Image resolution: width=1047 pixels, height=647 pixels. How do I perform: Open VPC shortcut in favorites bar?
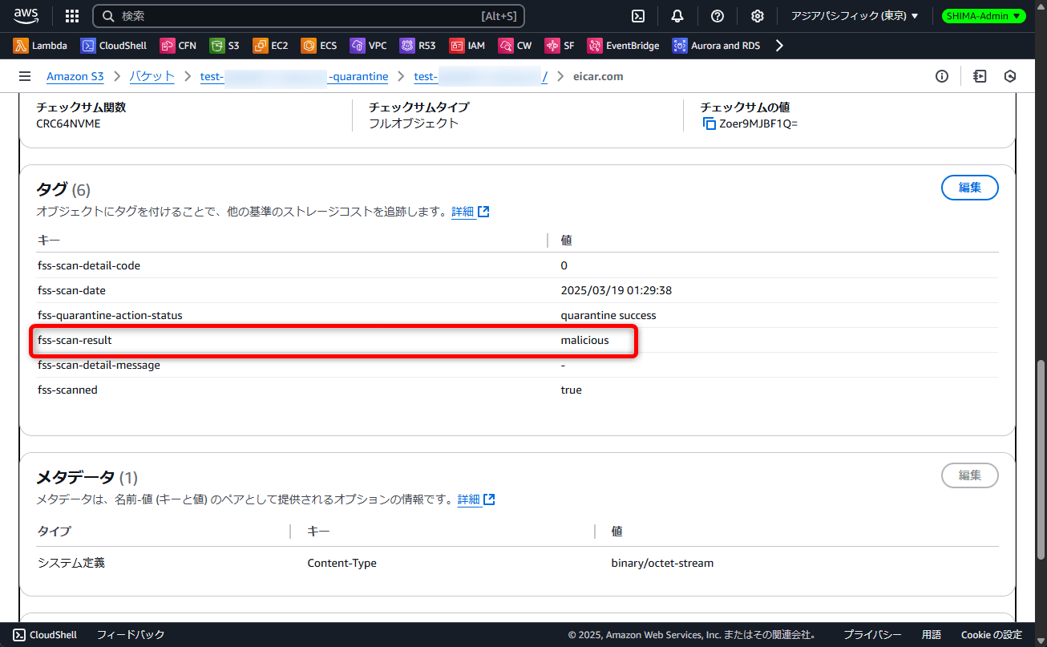(x=369, y=46)
